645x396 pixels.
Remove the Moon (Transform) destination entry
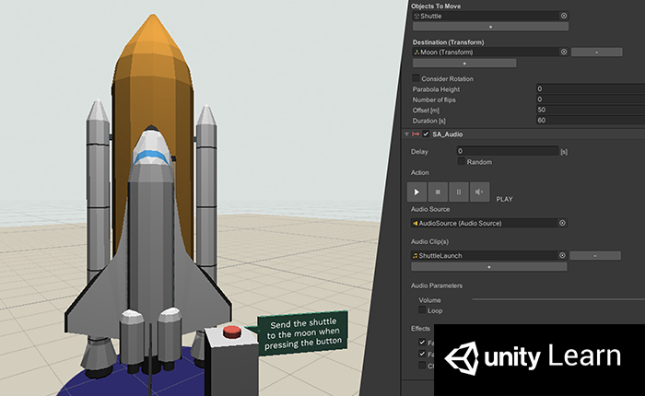pos(596,52)
